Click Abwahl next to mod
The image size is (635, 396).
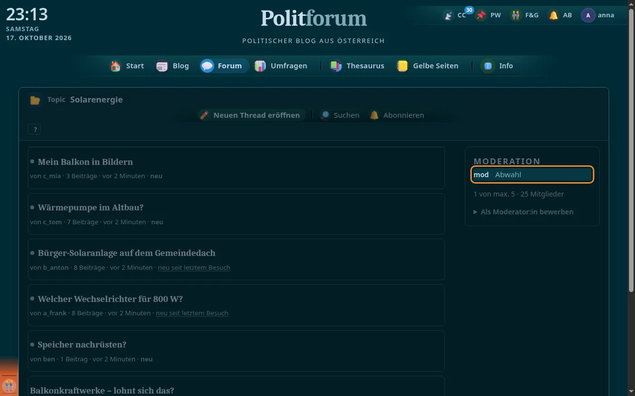508,175
